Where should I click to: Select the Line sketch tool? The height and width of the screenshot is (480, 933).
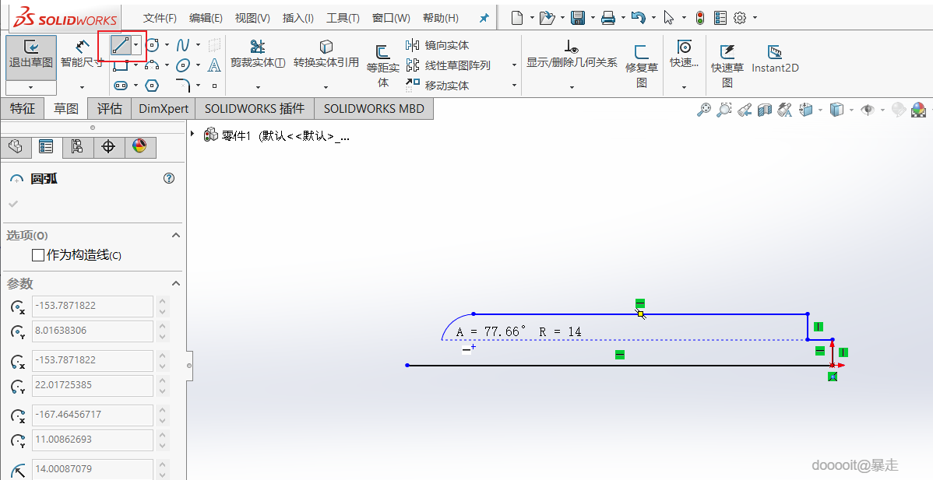tap(121, 45)
